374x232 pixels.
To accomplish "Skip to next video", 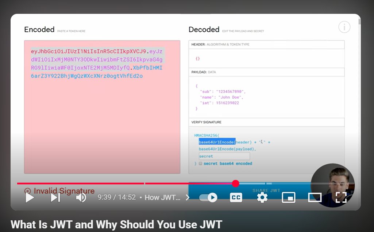I will 55,198.
